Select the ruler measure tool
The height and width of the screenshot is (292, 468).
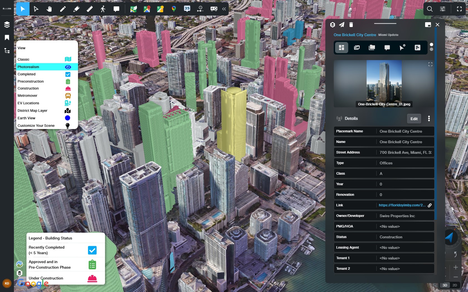[89, 9]
